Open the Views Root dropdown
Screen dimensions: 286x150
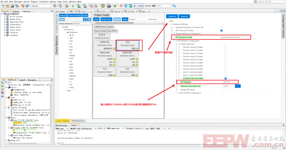[157, 19]
